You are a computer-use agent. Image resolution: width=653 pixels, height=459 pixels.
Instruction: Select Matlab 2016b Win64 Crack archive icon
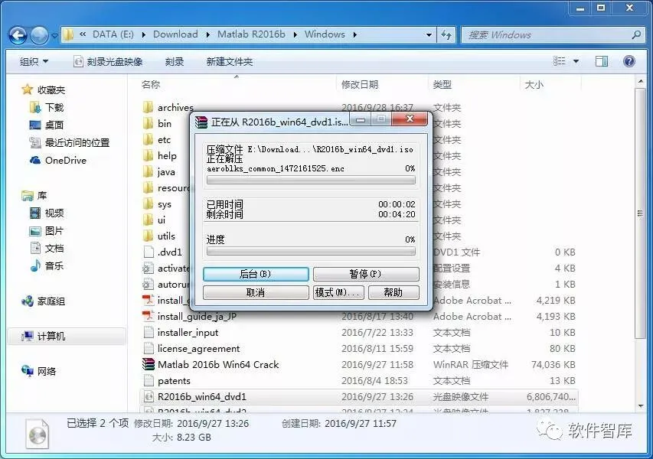[x=149, y=365]
